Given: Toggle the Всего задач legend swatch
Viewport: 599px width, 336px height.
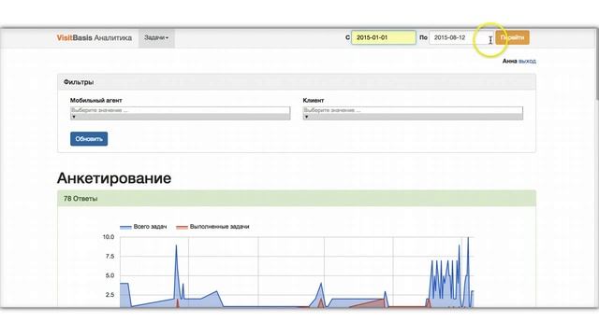Looking at the screenshot, I should [x=125, y=227].
